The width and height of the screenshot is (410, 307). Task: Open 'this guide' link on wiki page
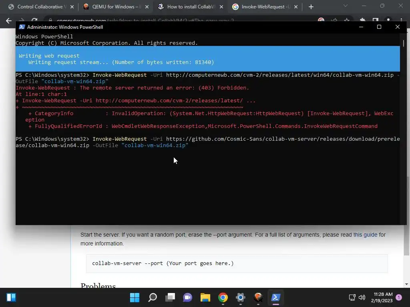coord(365,235)
